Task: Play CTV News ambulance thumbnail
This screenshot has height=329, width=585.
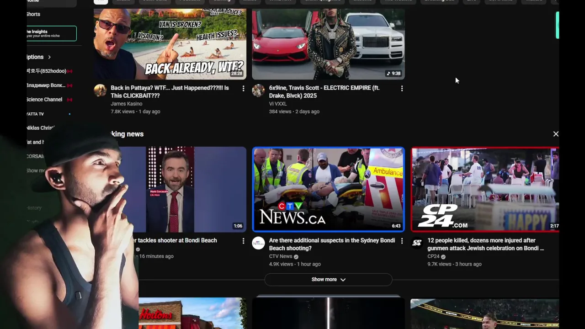Action: tap(328, 189)
